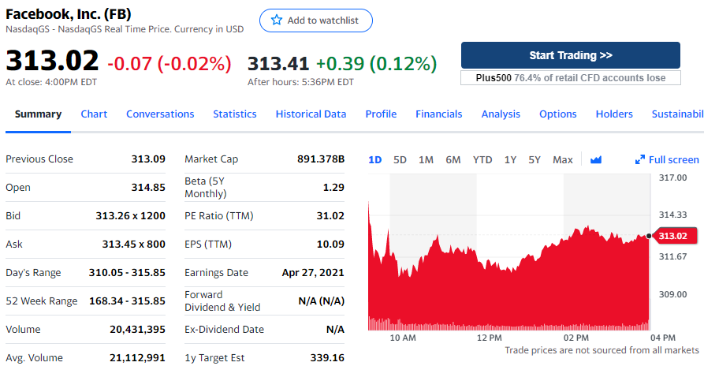This screenshot has width=704, height=366.
Task: Click the Market Cap value 891.378B
Action: [x=321, y=159]
